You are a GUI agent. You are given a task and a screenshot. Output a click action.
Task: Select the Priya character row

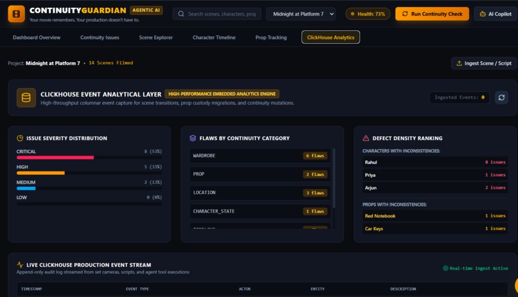point(435,175)
